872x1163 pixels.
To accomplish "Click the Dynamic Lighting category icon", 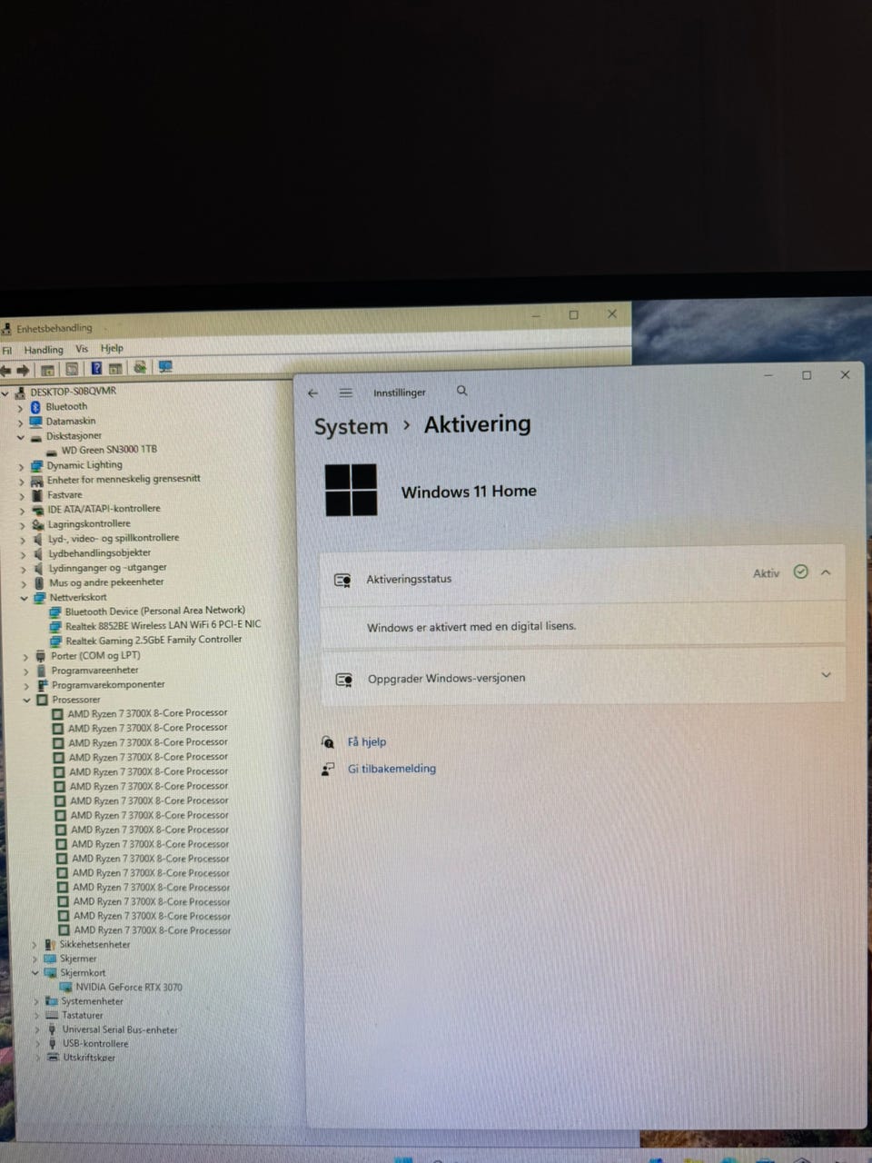I will [37, 465].
